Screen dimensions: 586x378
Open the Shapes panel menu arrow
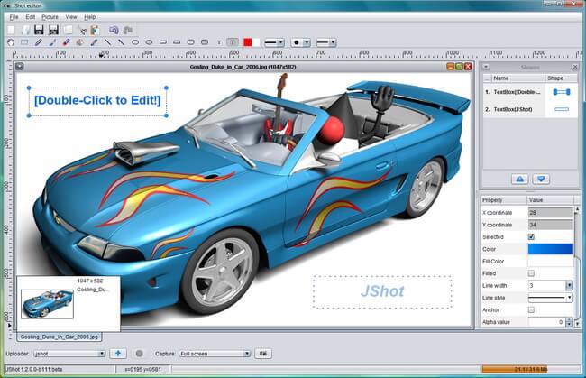point(486,67)
